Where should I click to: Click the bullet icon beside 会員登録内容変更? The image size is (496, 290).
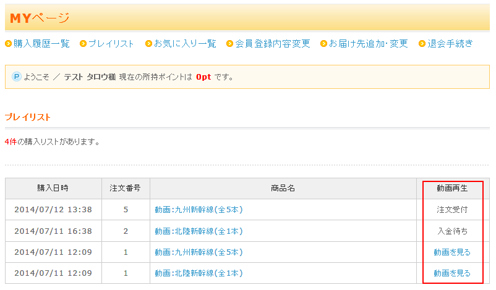point(230,44)
